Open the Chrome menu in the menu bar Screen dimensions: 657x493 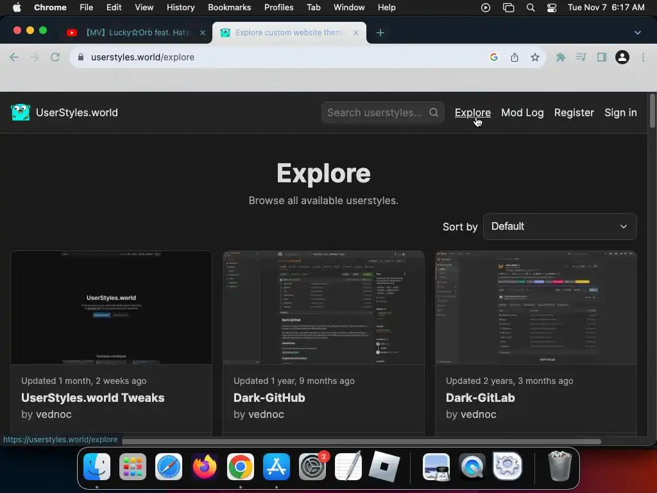point(50,8)
